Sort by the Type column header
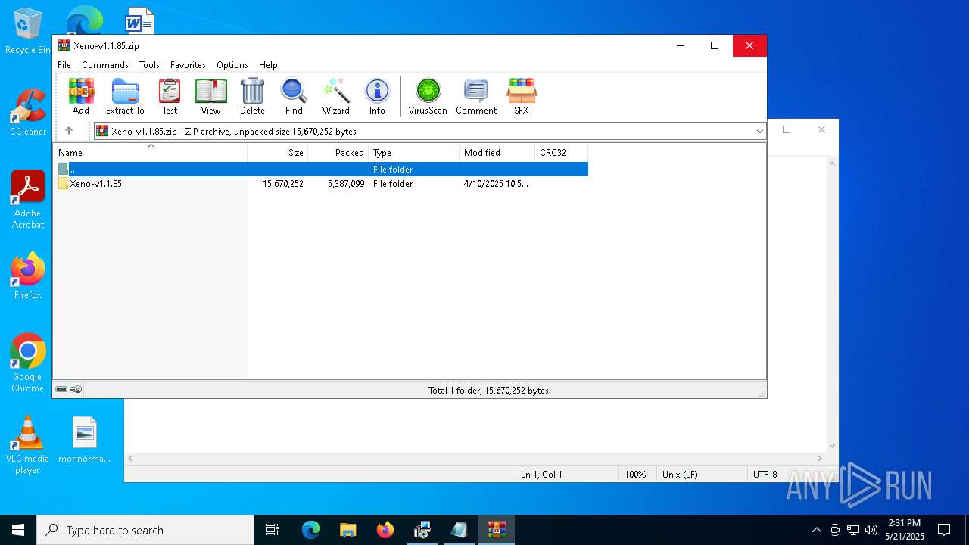 (x=414, y=153)
